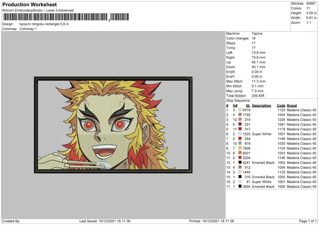Viewport: 319px width, 225px height.
Task: Click the Color changes value '16'
Action: coord(254,38)
